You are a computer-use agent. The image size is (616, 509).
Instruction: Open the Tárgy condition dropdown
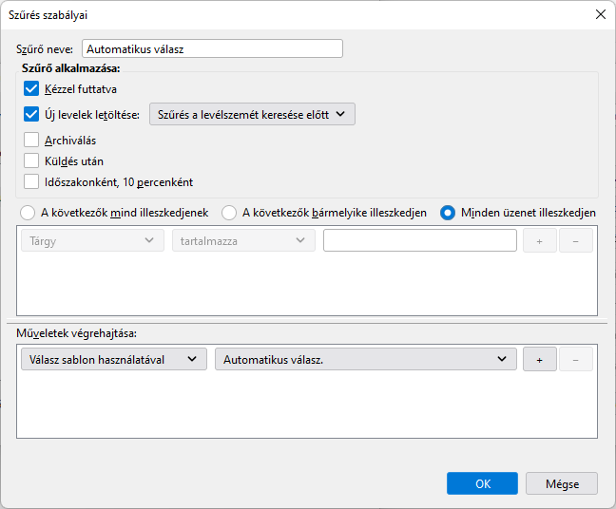pos(90,241)
